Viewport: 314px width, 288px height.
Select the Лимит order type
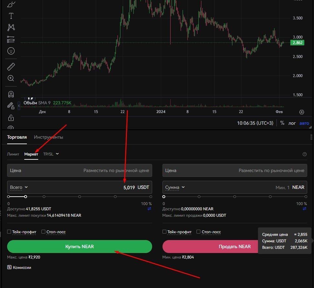(13, 154)
